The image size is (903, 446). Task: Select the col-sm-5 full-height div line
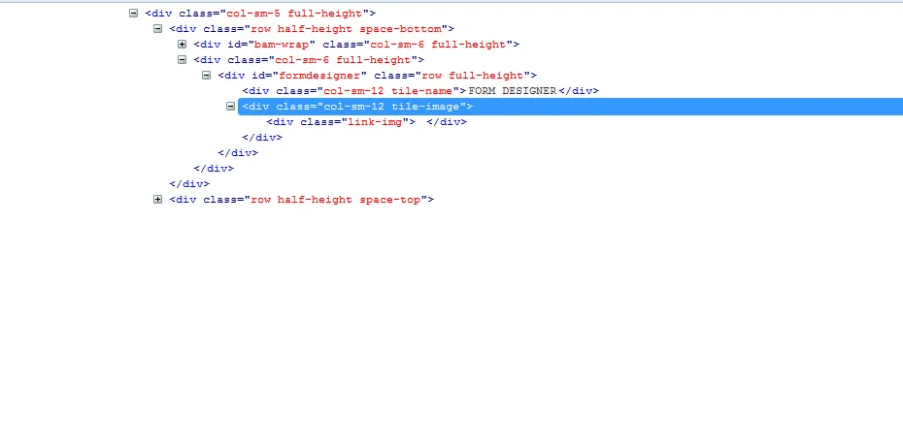(260, 14)
